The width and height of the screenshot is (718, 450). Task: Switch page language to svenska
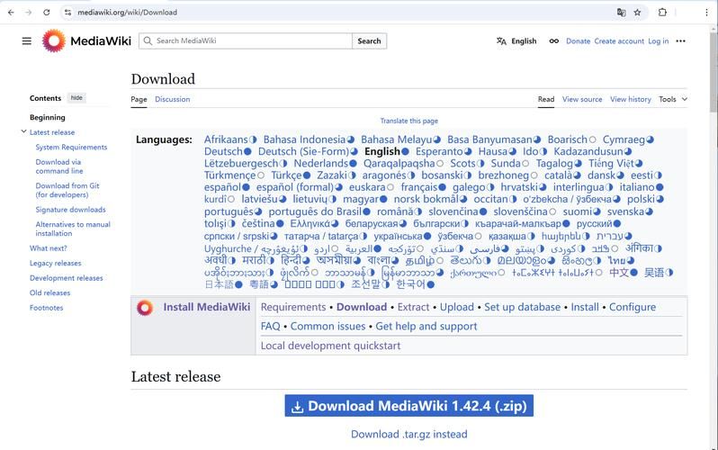(625, 211)
